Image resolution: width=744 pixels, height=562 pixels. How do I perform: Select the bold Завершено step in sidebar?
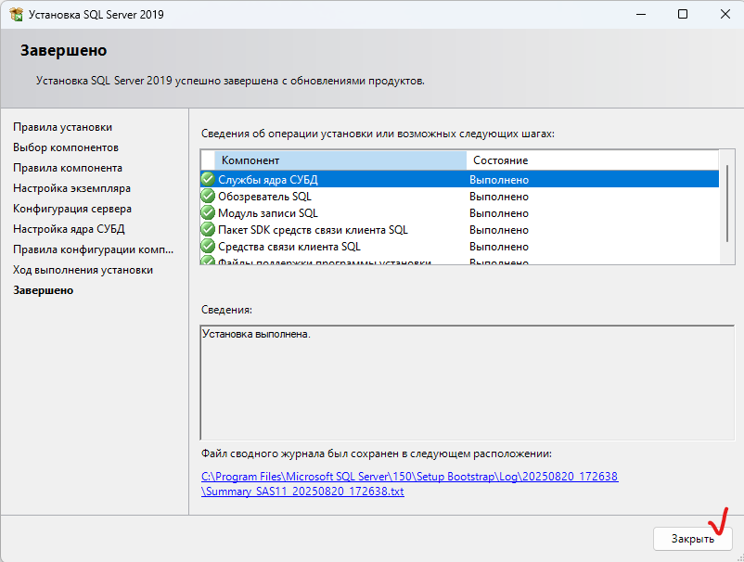44,290
